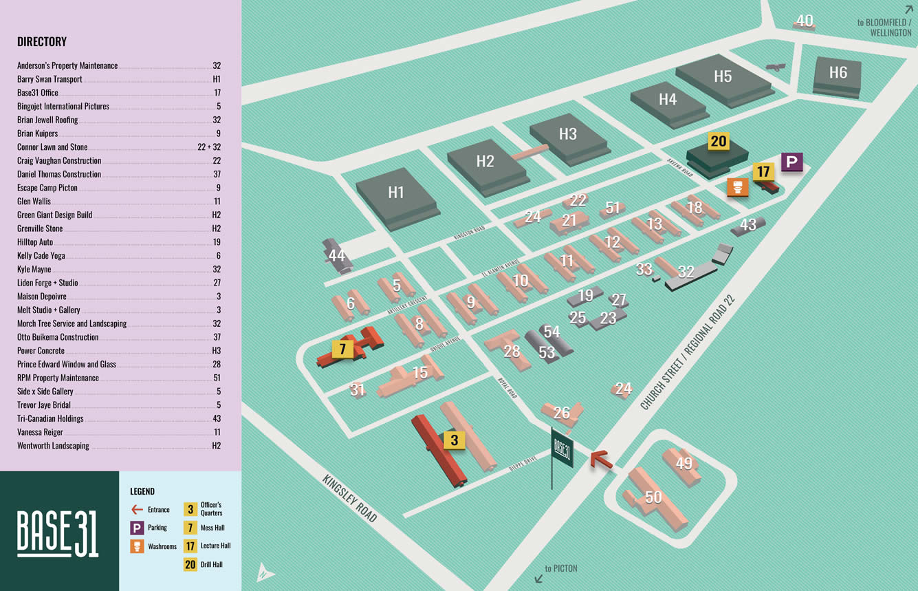Click the north compass arrow icon
This screenshot has width=918, height=591.
tap(265, 572)
